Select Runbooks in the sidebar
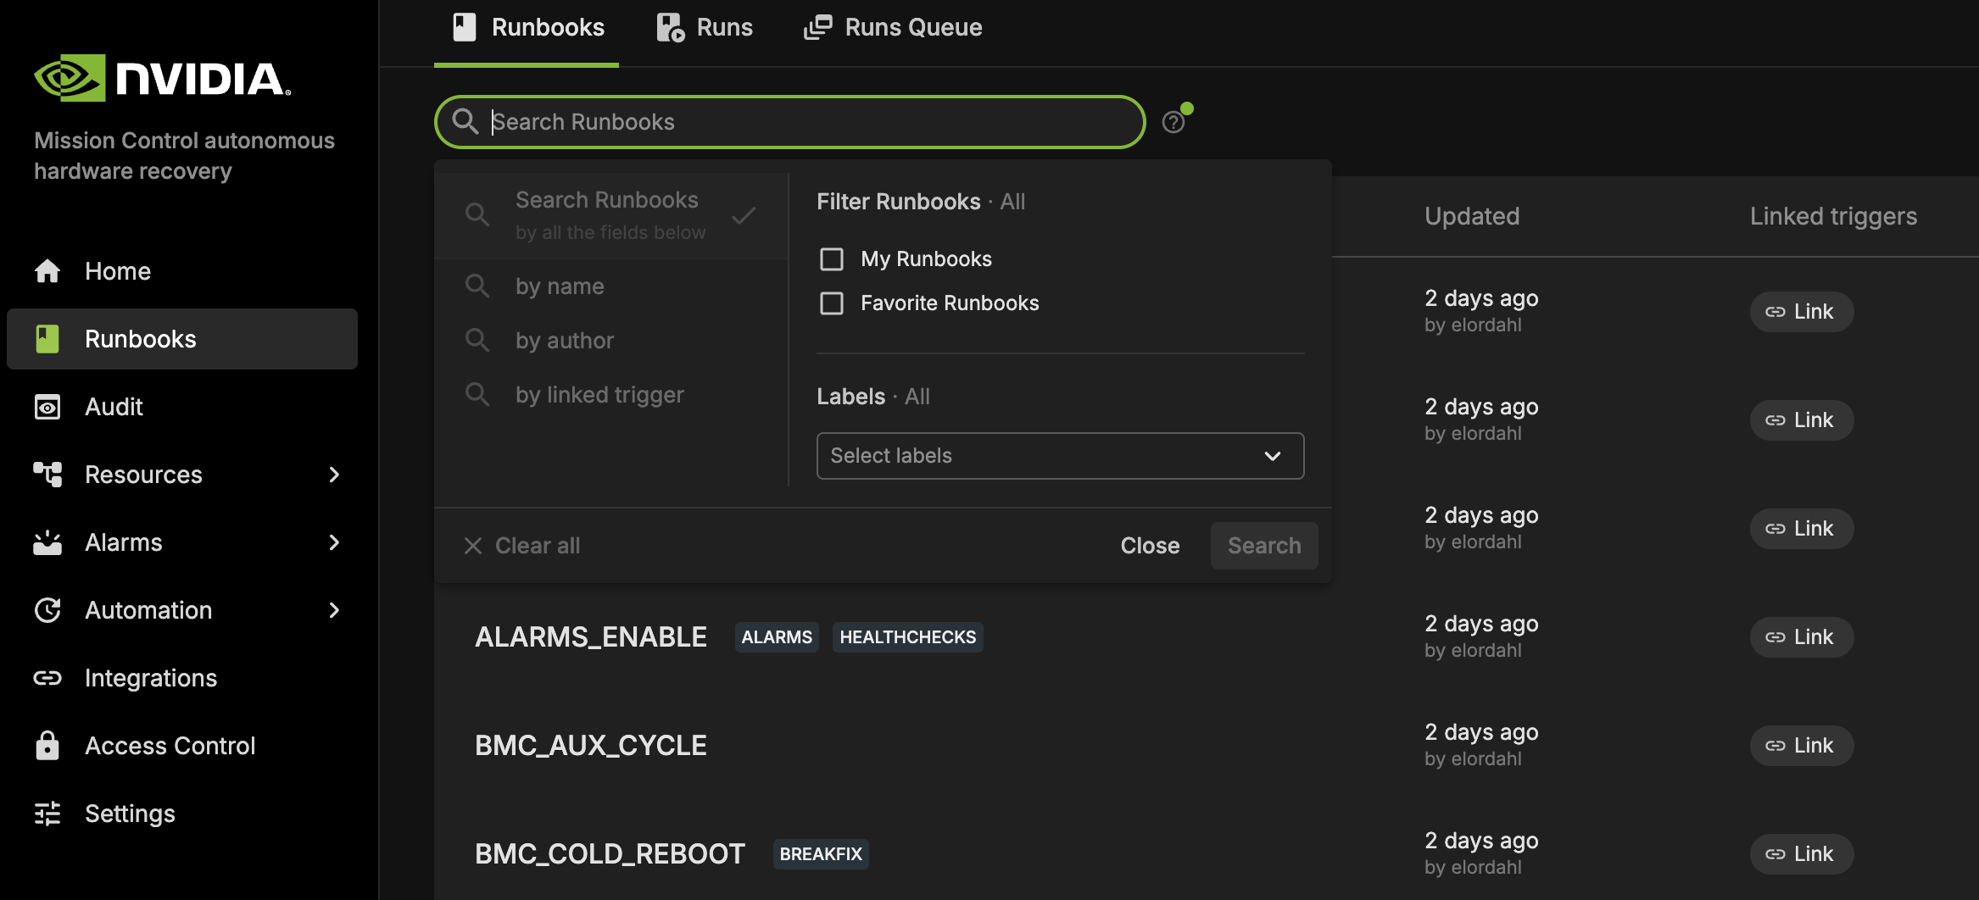1979x900 pixels. click(182, 339)
